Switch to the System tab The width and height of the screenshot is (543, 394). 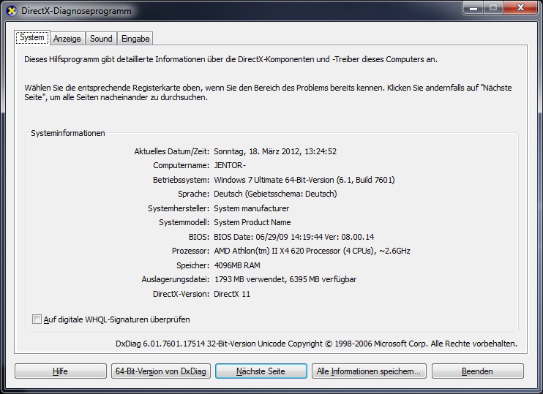click(x=32, y=37)
